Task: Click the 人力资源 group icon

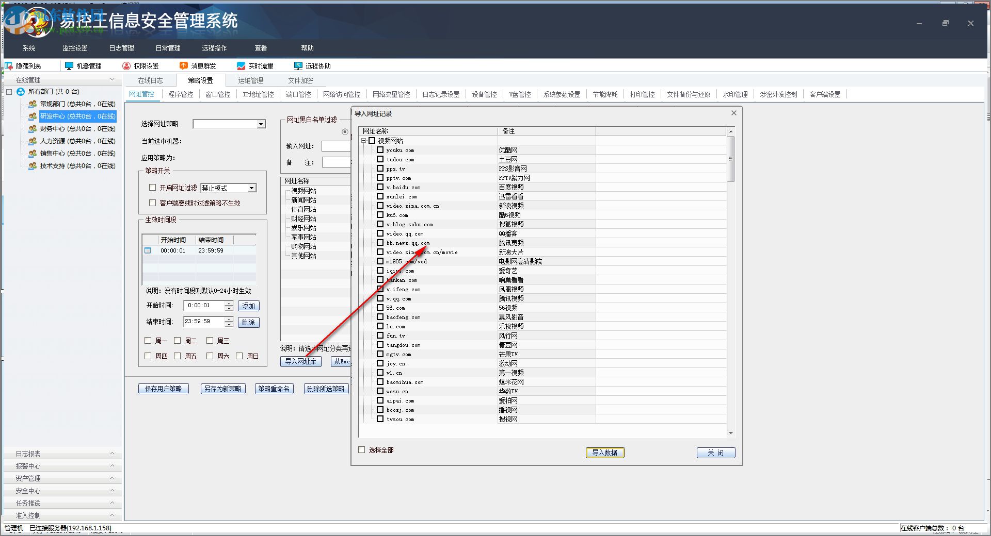Action: [33, 141]
